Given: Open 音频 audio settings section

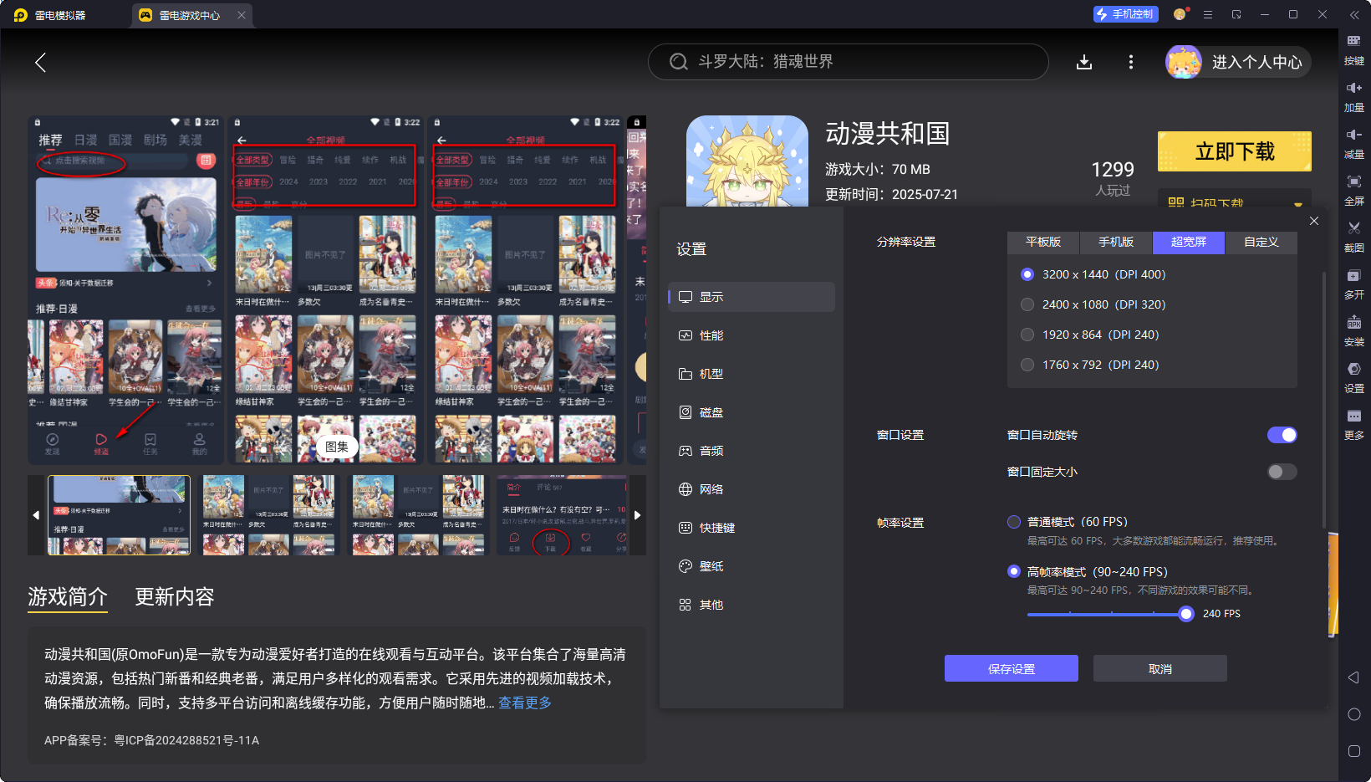Looking at the screenshot, I should (752, 451).
